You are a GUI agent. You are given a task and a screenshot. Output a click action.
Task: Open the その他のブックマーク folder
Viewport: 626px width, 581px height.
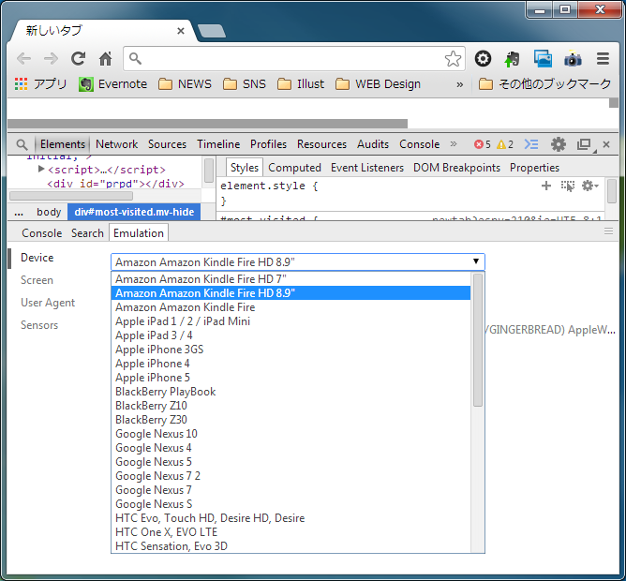click(544, 83)
